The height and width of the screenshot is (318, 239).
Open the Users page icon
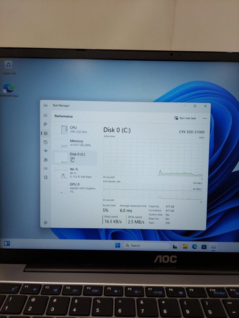pos(45,160)
